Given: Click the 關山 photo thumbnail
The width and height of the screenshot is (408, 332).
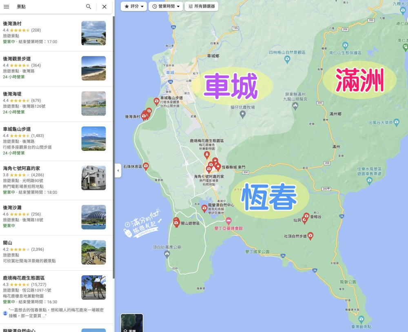Looking at the screenshot, I should click(93, 252).
